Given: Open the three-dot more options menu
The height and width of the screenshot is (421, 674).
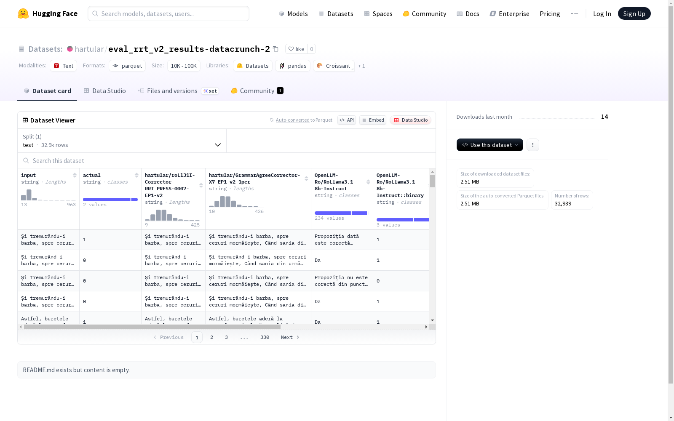Looking at the screenshot, I should pos(532,145).
